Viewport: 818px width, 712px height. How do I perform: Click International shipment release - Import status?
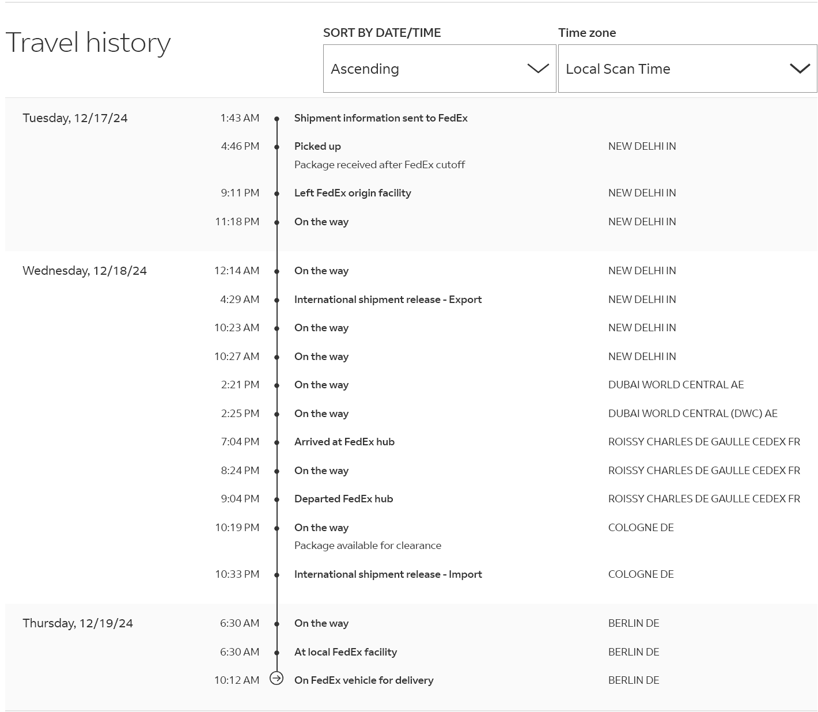(x=388, y=574)
